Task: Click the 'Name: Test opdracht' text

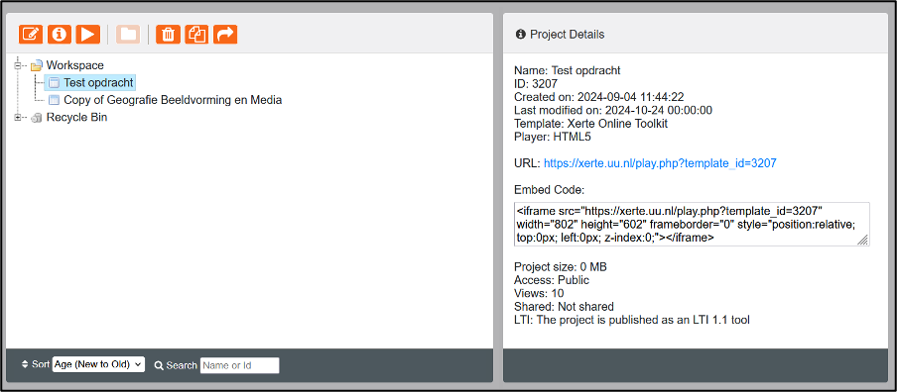Action: pos(567,70)
